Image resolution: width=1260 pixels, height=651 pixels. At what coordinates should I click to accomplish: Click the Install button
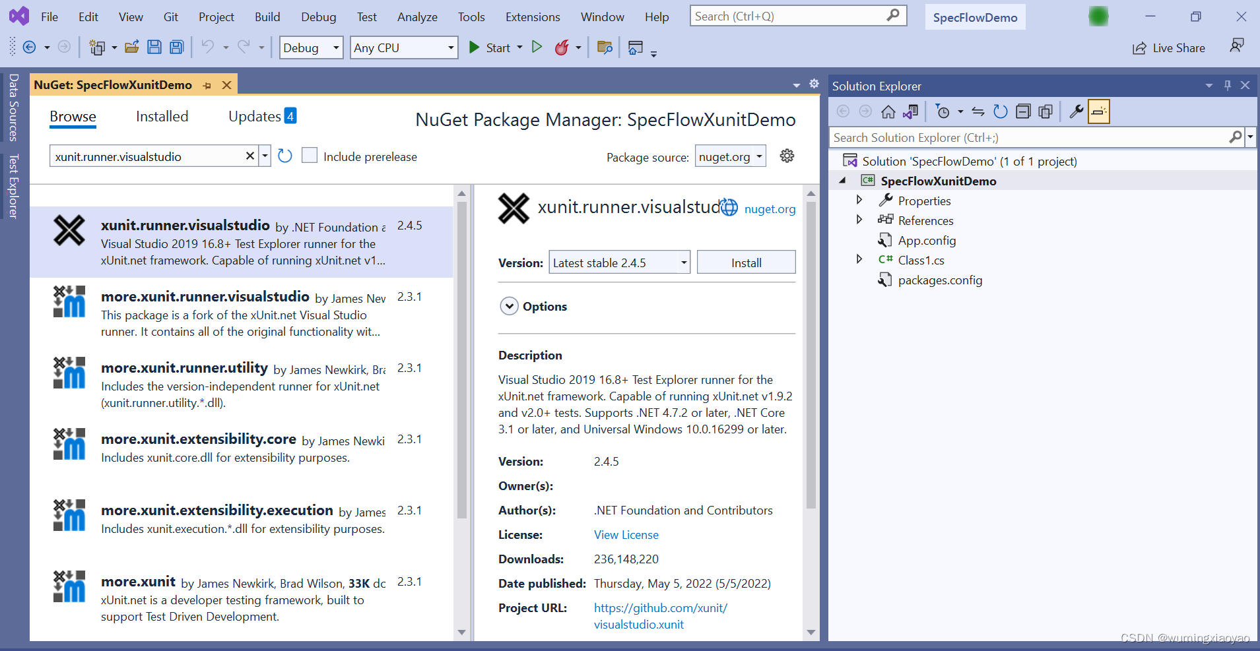click(746, 263)
